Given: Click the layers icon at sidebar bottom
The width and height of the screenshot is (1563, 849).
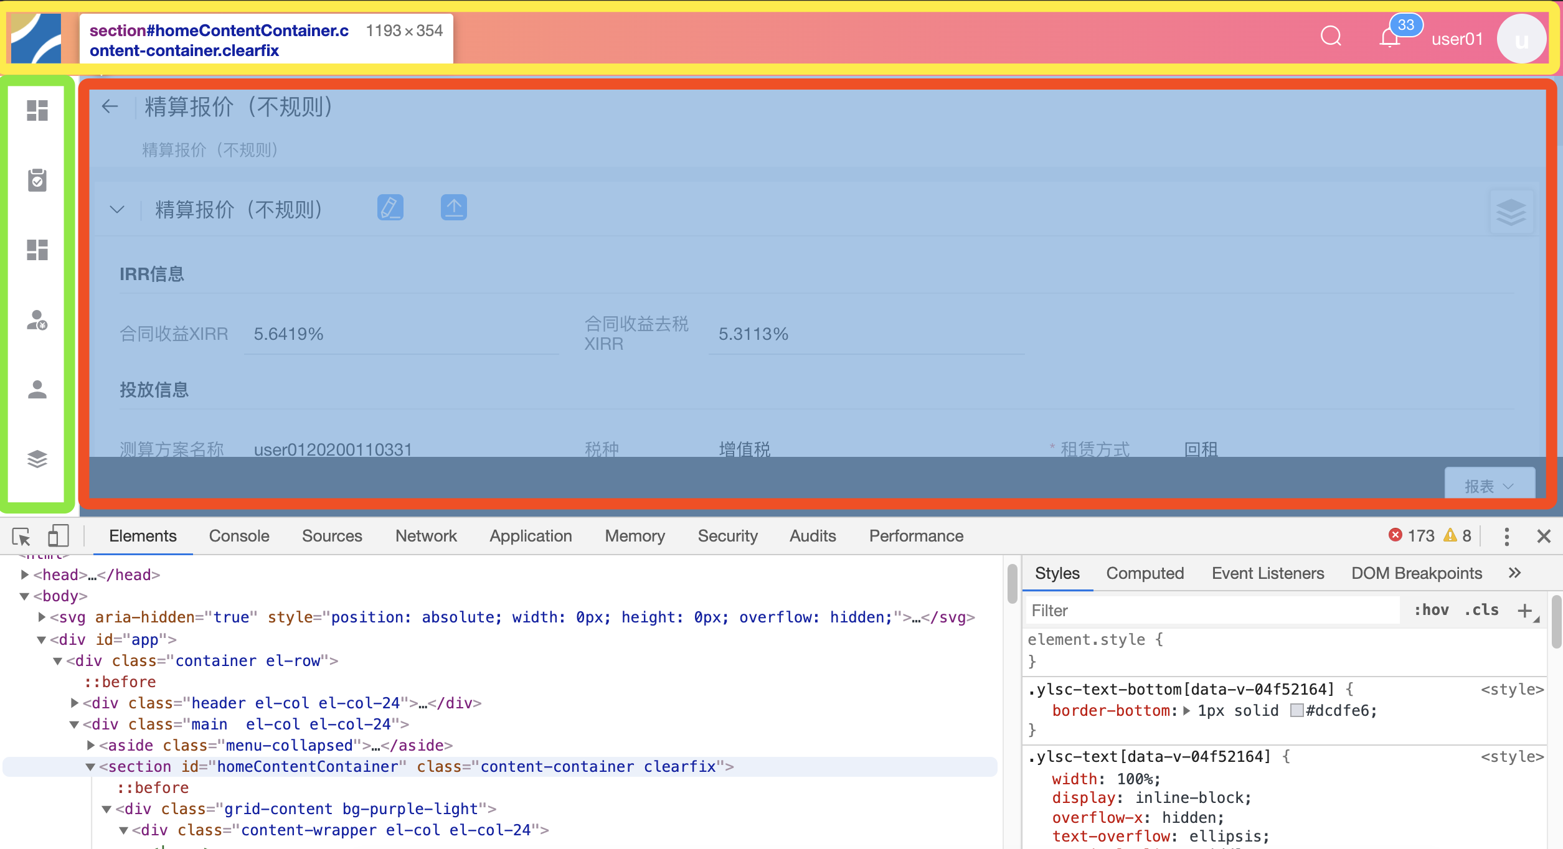Looking at the screenshot, I should (x=37, y=459).
